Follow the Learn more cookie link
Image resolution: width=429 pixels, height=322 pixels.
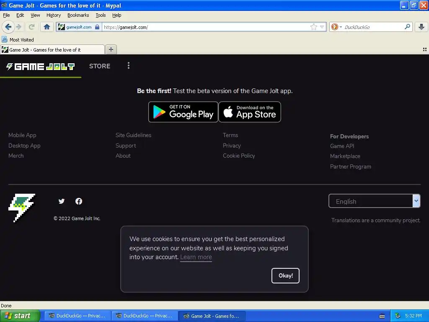(196, 257)
